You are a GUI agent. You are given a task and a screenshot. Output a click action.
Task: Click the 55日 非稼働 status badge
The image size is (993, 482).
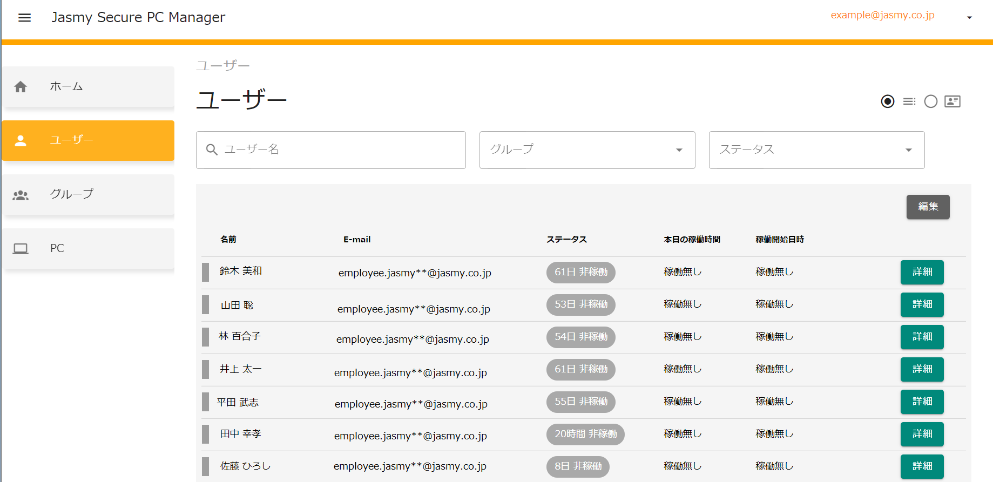(x=581, y=402)
